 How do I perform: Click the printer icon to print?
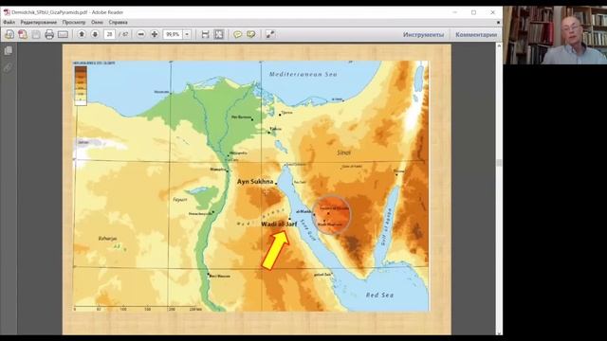(x=49, y=34)
